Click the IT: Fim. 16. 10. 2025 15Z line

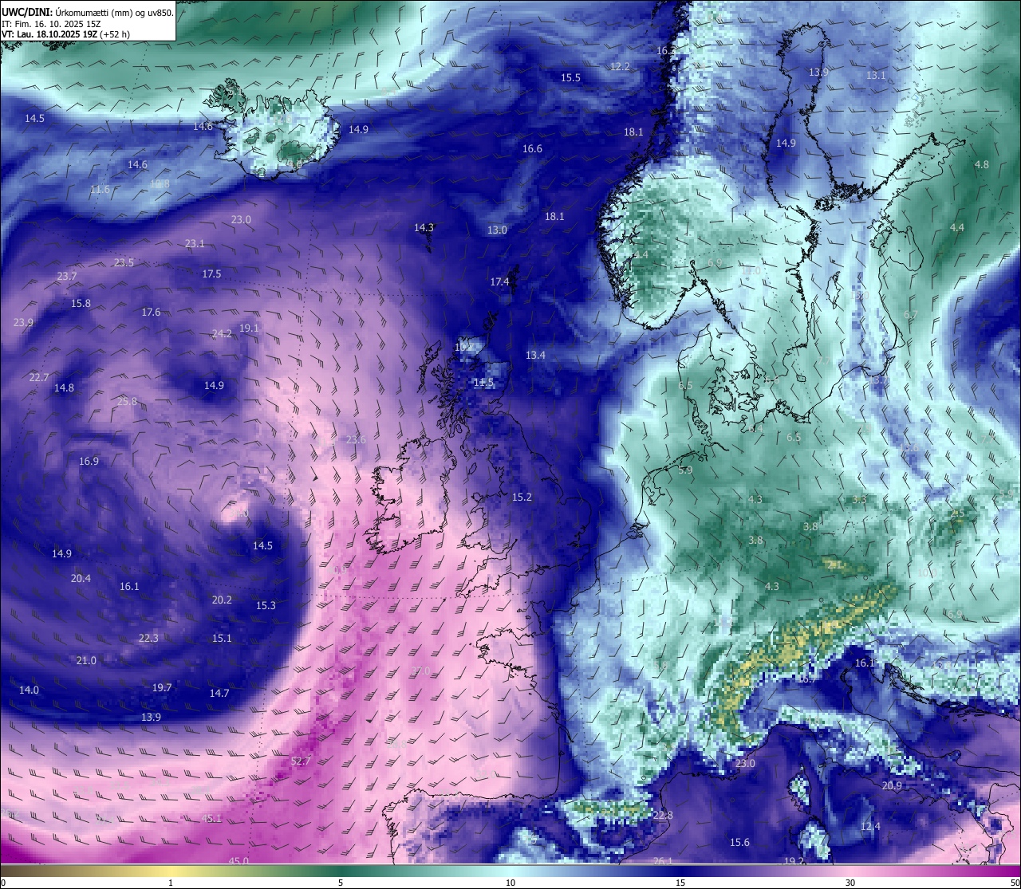52,24
